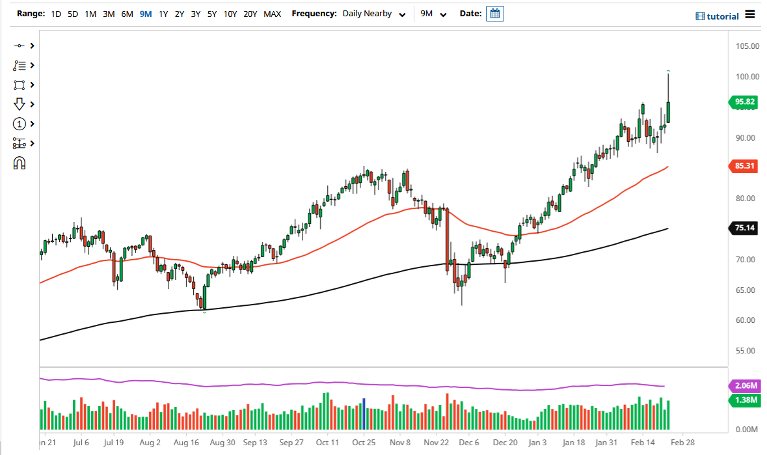
Task: Select the numbered callout tool
Action: [20, 124]
